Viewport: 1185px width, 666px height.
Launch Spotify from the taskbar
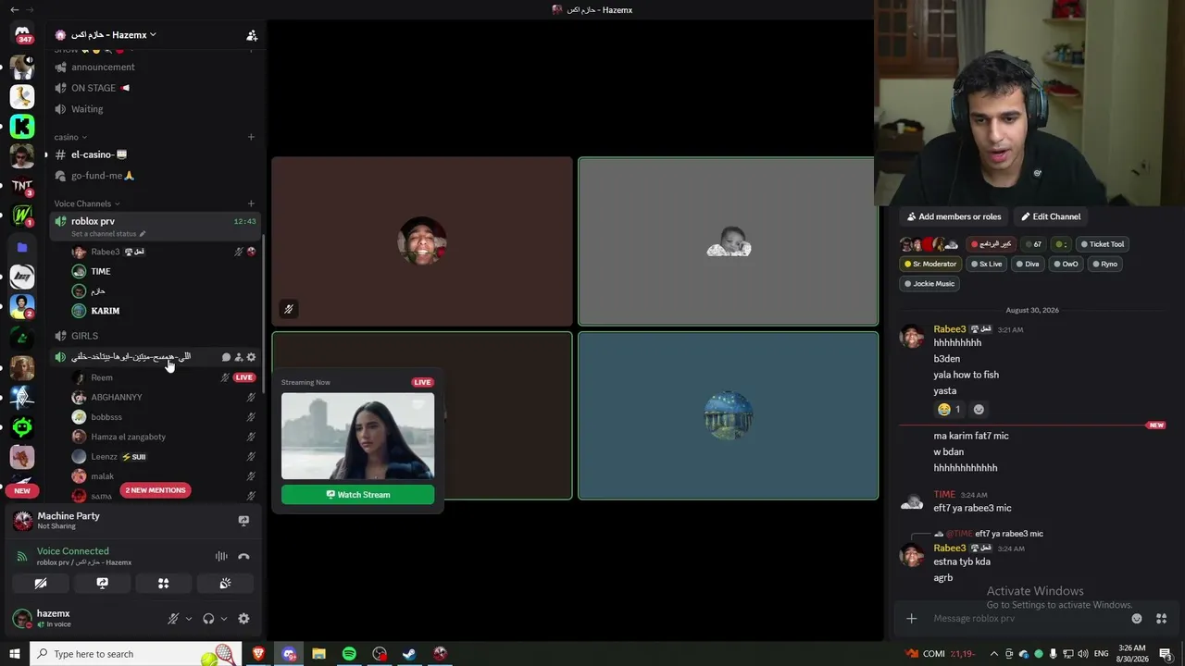pyautogui.click(x=349, y=654)
